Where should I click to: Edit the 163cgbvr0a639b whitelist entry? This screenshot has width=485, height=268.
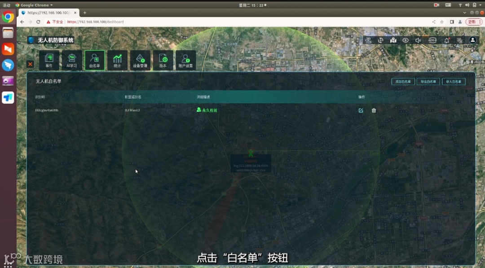(361, 110)
